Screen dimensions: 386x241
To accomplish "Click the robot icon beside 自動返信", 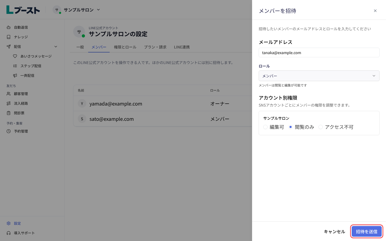I will tap(9, 27).
